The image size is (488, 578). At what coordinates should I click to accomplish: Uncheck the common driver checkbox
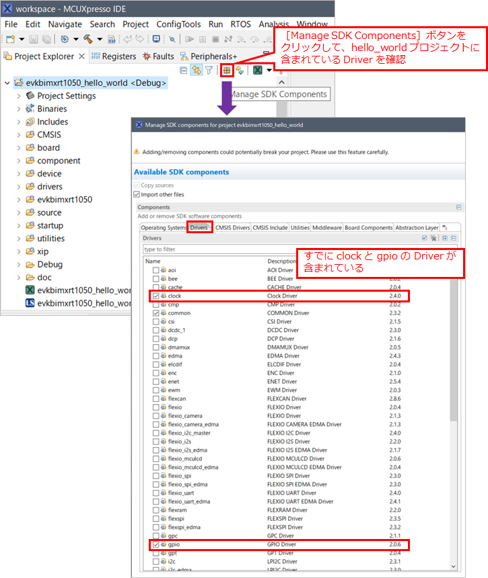point(155,313)
